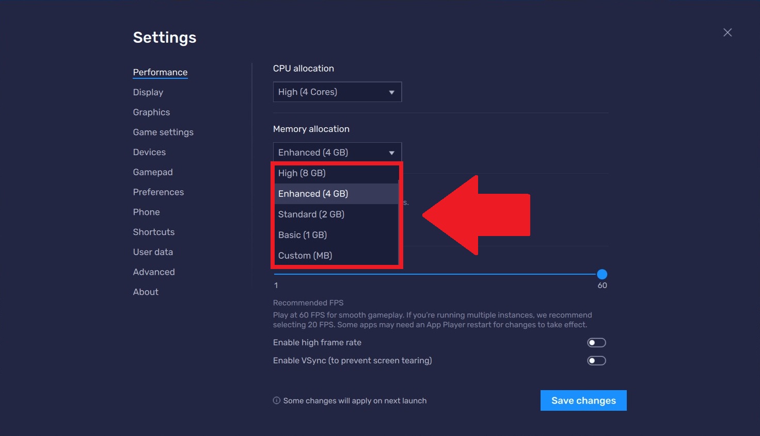Open the Graphics settings tab

[151, 112]
